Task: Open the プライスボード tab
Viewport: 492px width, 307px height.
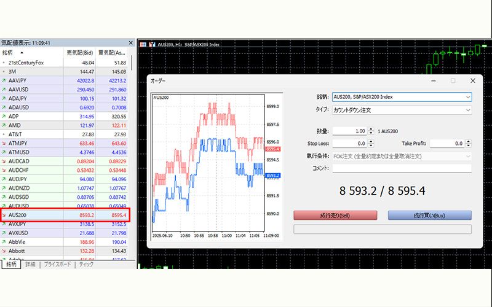Action: [58, 264]
